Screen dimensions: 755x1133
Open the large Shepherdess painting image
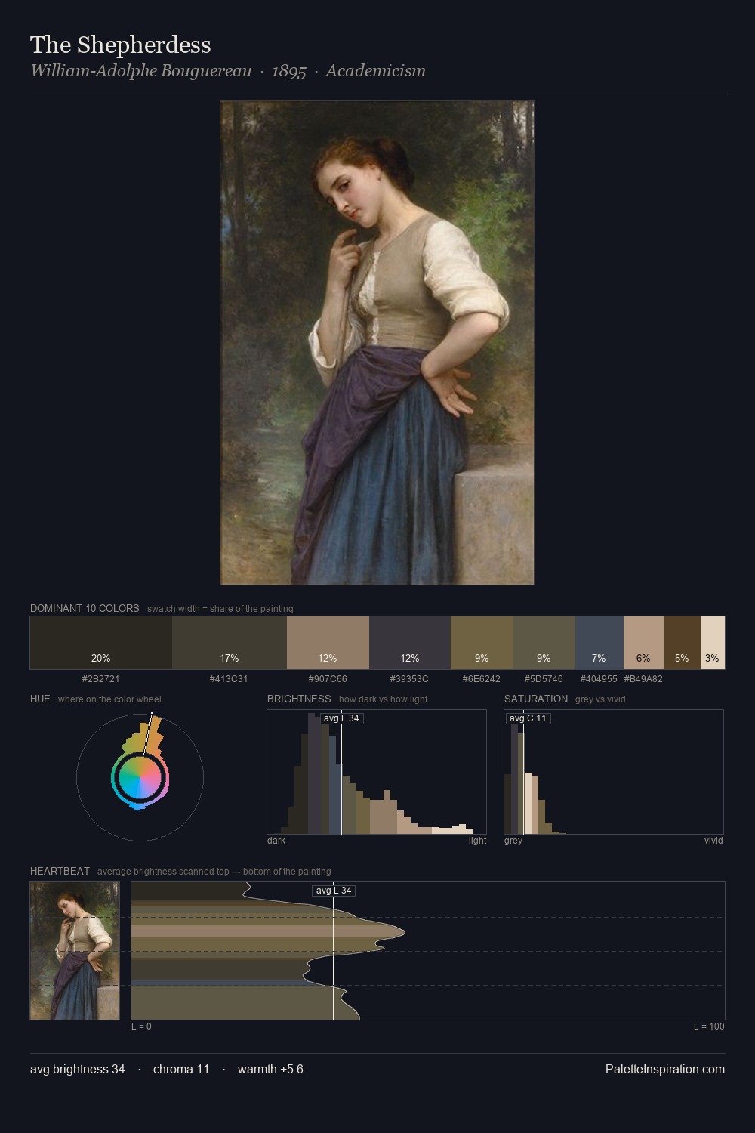377,343
